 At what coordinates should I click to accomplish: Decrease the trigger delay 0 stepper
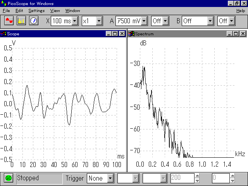pyautogui.click(x=232, y=181)
